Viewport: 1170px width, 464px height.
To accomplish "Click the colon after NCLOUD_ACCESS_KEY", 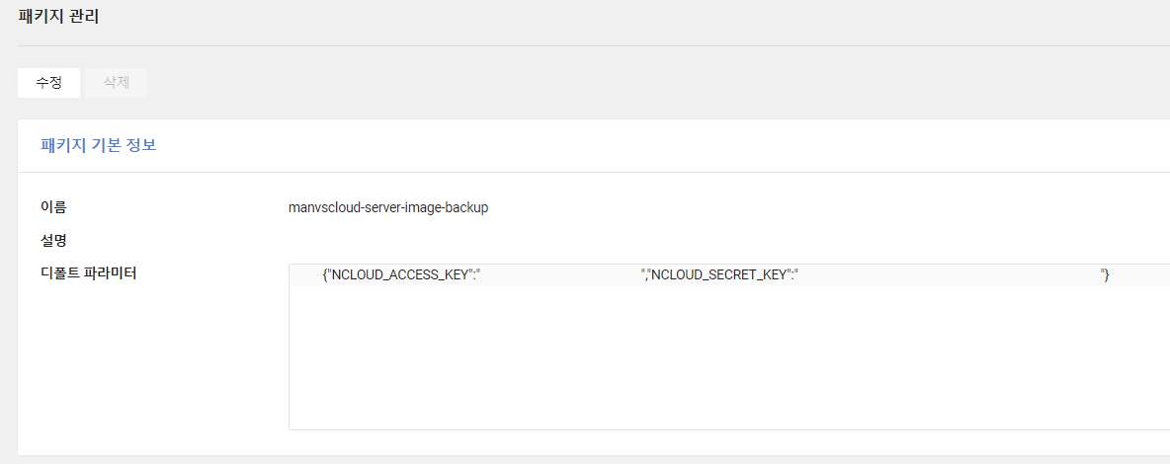I will click(472, 275).
